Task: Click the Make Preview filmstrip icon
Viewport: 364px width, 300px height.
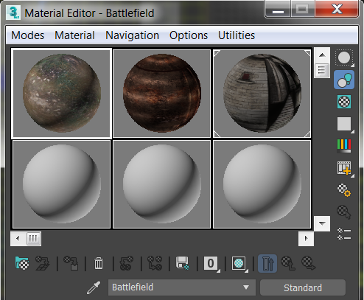Action: click(x=344, y=168)
